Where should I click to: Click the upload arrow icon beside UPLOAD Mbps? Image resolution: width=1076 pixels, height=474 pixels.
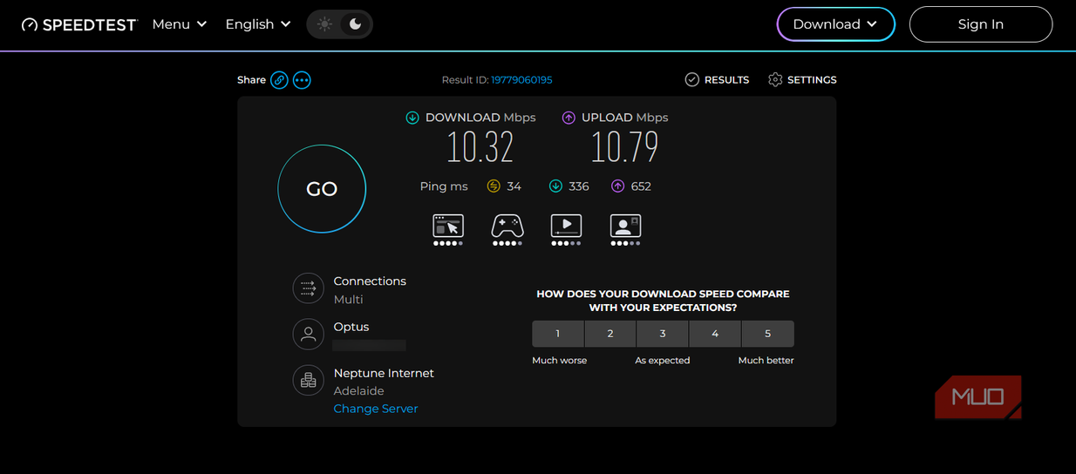tap(569, 118)
